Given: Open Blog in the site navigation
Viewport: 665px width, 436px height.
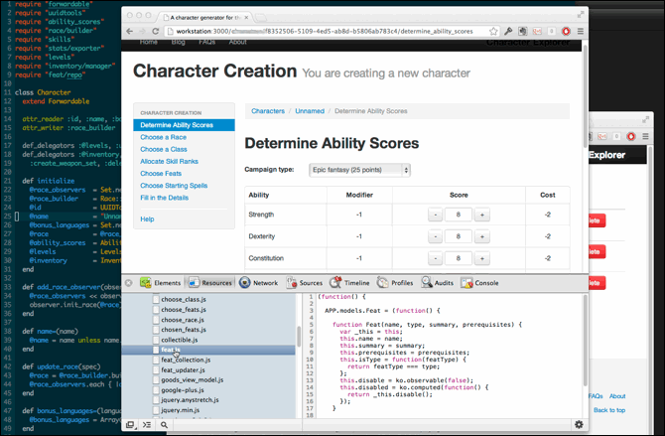Looking at the screenshot, I should coord(178,42).
